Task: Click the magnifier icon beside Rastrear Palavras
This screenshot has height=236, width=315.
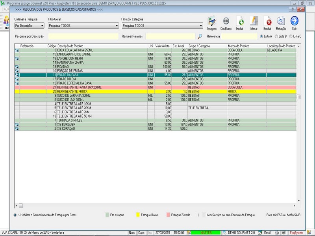Action: click(200, 36)
